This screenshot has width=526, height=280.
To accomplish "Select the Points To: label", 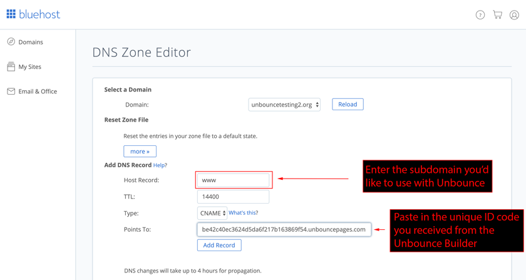I will (x=137, y=230).
